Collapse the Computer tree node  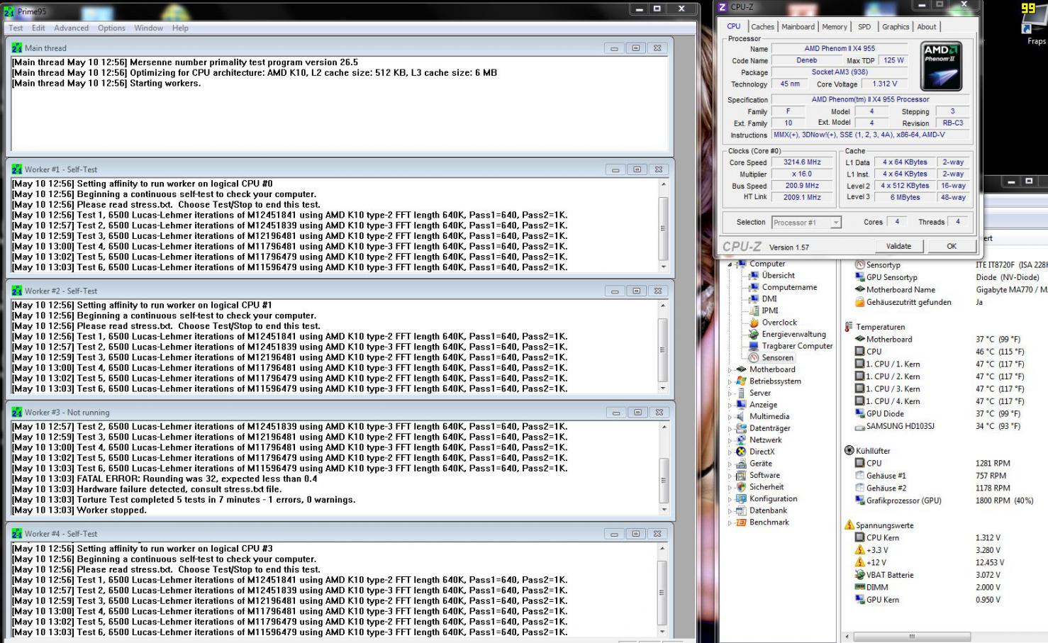click(x=730, y=264)
